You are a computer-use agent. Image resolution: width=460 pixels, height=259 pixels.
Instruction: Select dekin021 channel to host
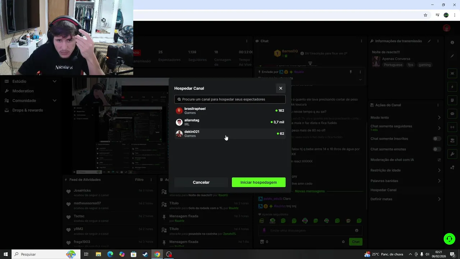(230, 133)
